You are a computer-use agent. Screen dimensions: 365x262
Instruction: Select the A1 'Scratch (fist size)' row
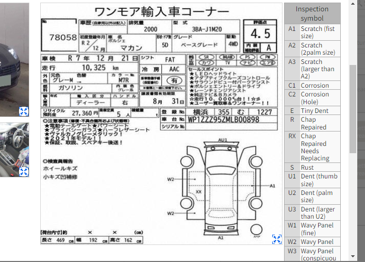point(312,32)
